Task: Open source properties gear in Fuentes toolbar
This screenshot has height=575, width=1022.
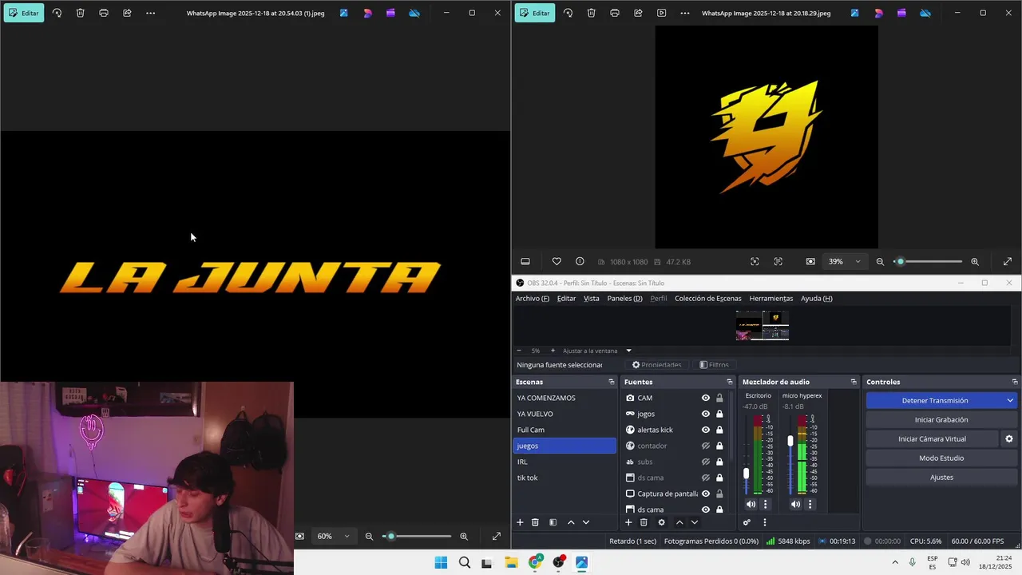Action: coord(661,522)
